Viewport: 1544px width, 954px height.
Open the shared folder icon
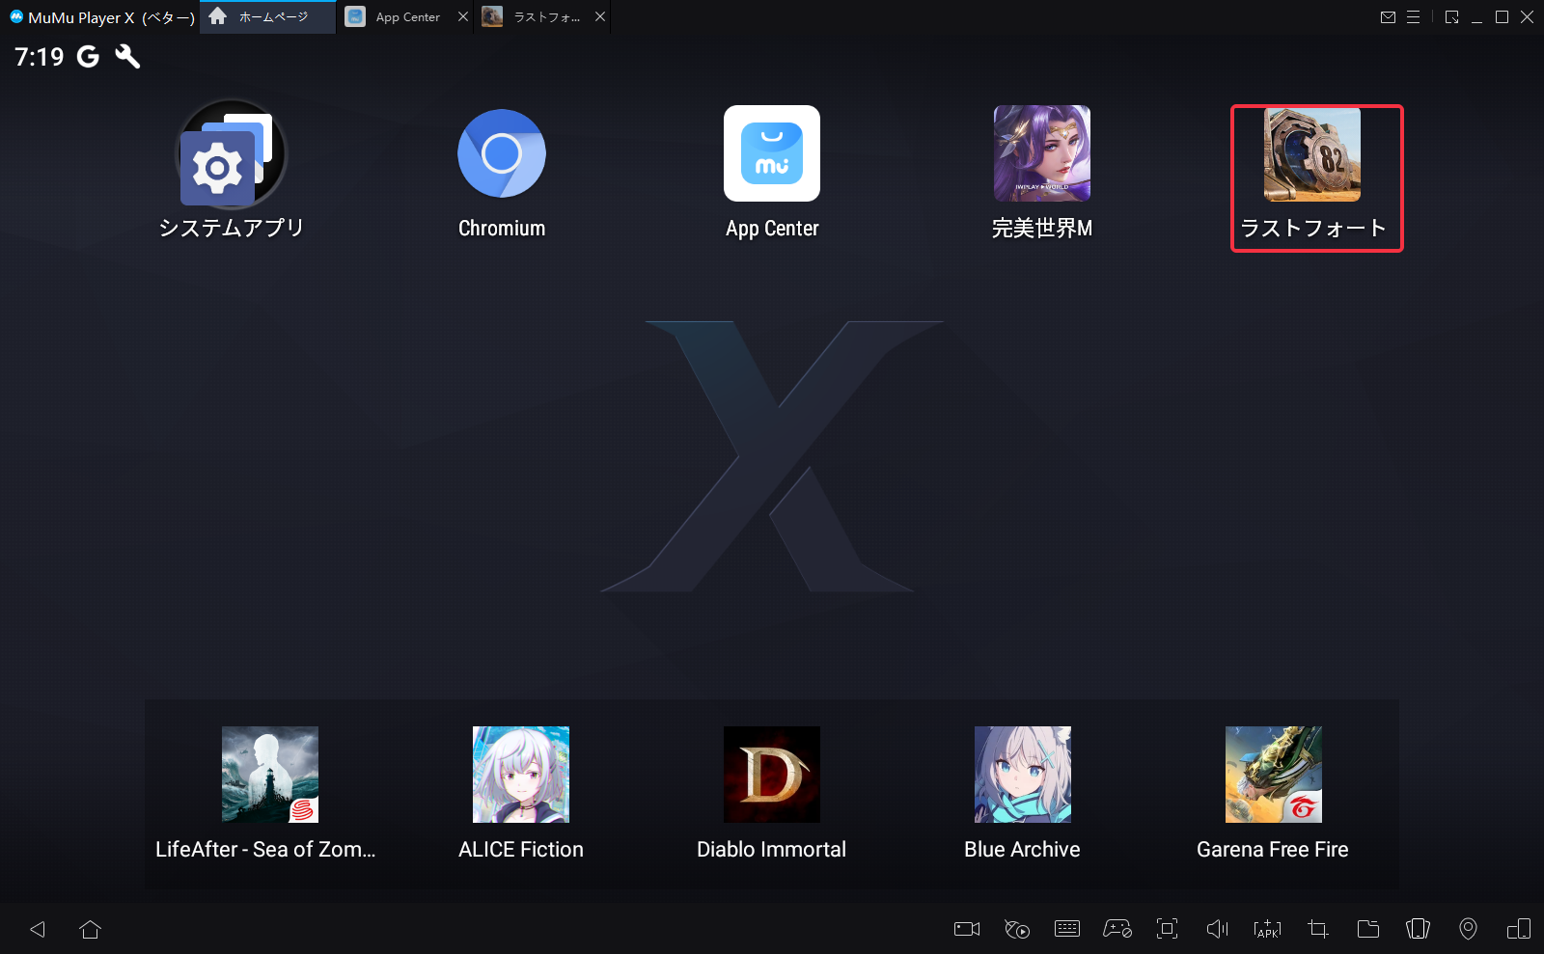1368,929
